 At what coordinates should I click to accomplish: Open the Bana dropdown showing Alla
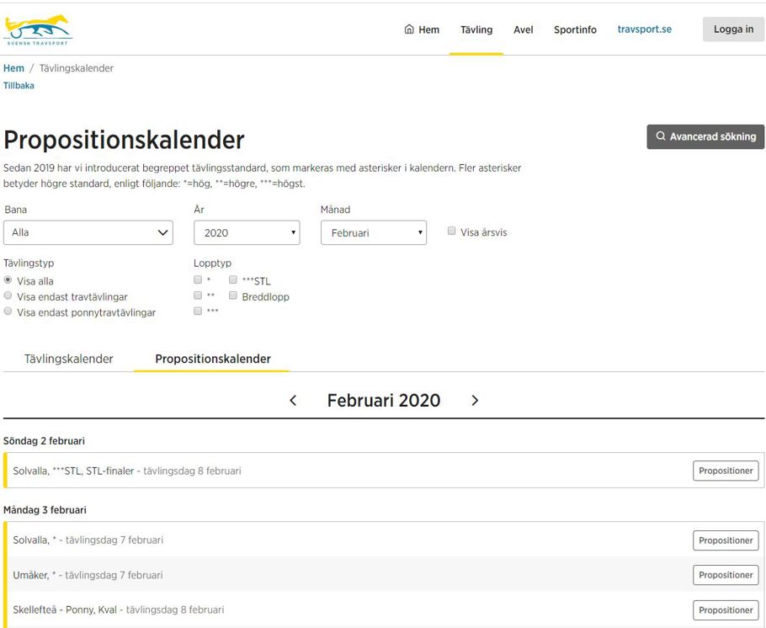88,232
